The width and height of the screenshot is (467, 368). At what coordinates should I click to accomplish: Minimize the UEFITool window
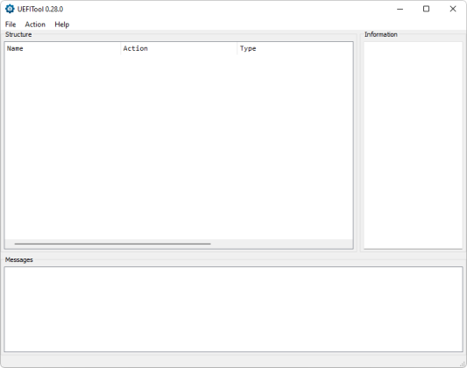pyautogui.click(x=400, y=9)
